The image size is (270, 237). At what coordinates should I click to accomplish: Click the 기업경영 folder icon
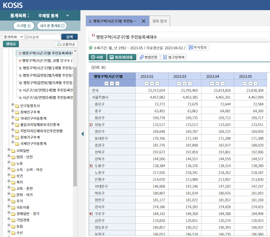click(13, 220)
